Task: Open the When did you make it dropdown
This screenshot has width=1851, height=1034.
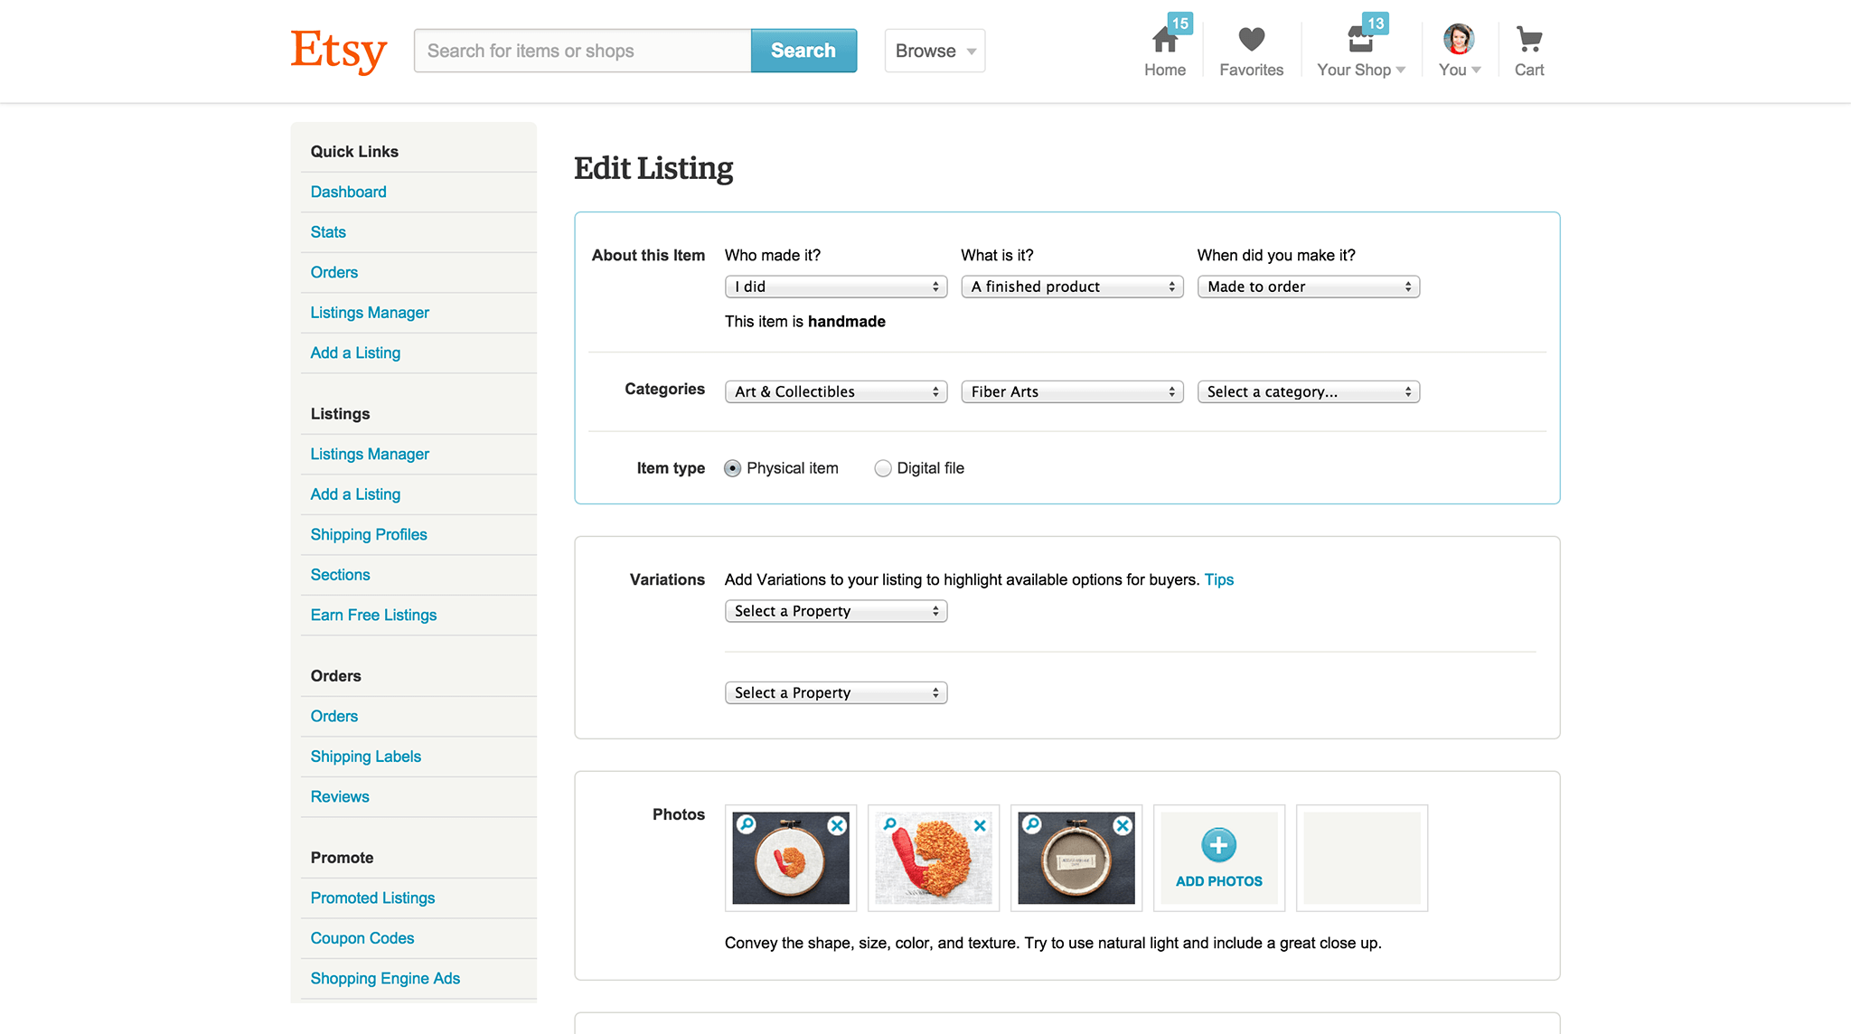Action: pyautogui.click(x=1308, y=287)
